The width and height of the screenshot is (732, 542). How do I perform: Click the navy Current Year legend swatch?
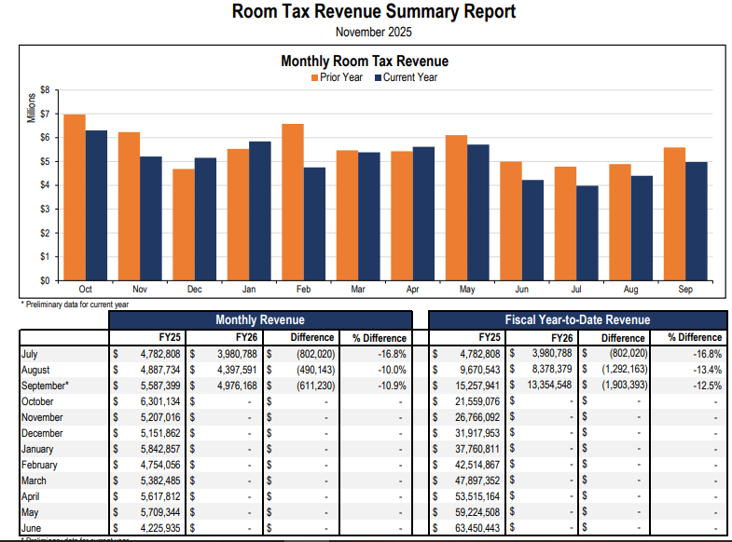pos(378,78)
